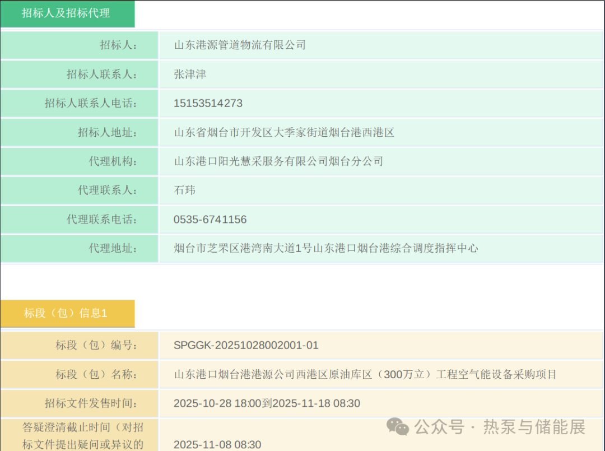The height and width of the screenshot is (451, 605).
Task: Click agency 山东港口阳光慧采服务有限公司烟台分公司
Action: click(x=278, y=161)
